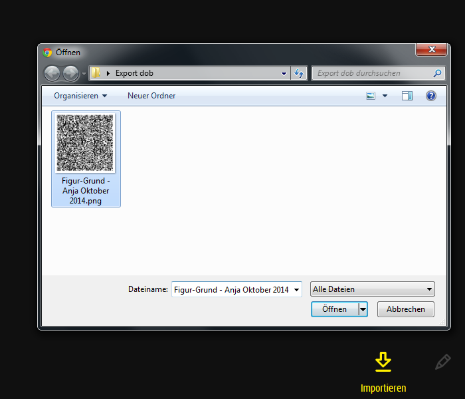Click the gray pencil edit icon
Image resolution: width=465 pixels, height=399 pixels.
pos(443,362)
